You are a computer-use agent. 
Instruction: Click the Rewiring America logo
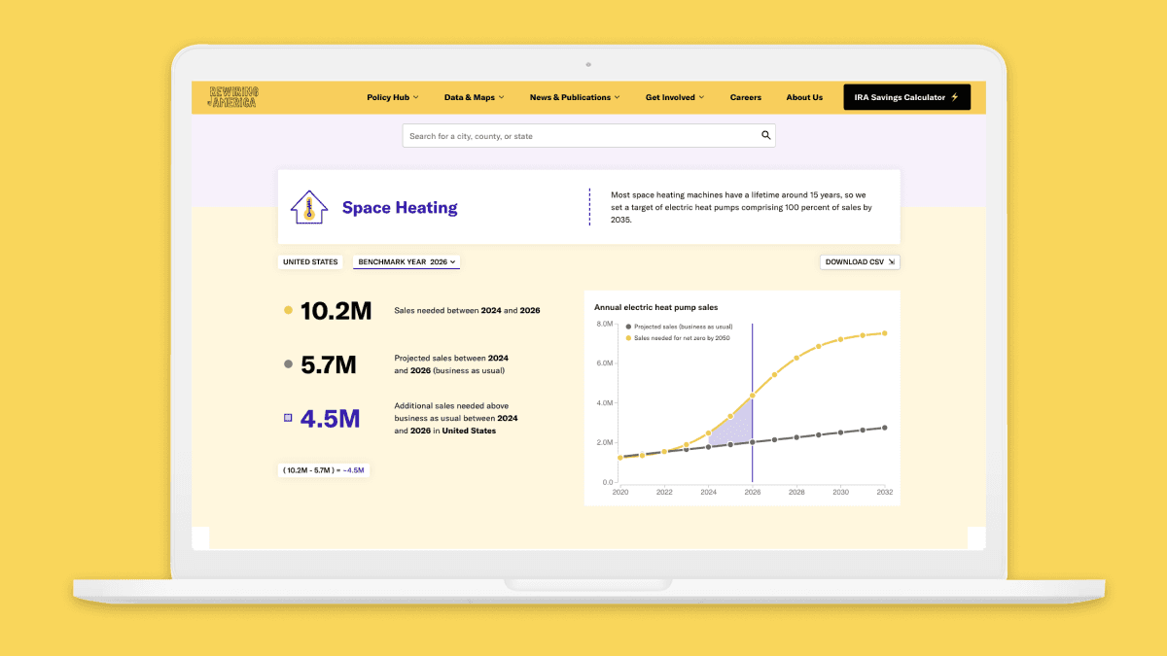click(x=233, y=97)
